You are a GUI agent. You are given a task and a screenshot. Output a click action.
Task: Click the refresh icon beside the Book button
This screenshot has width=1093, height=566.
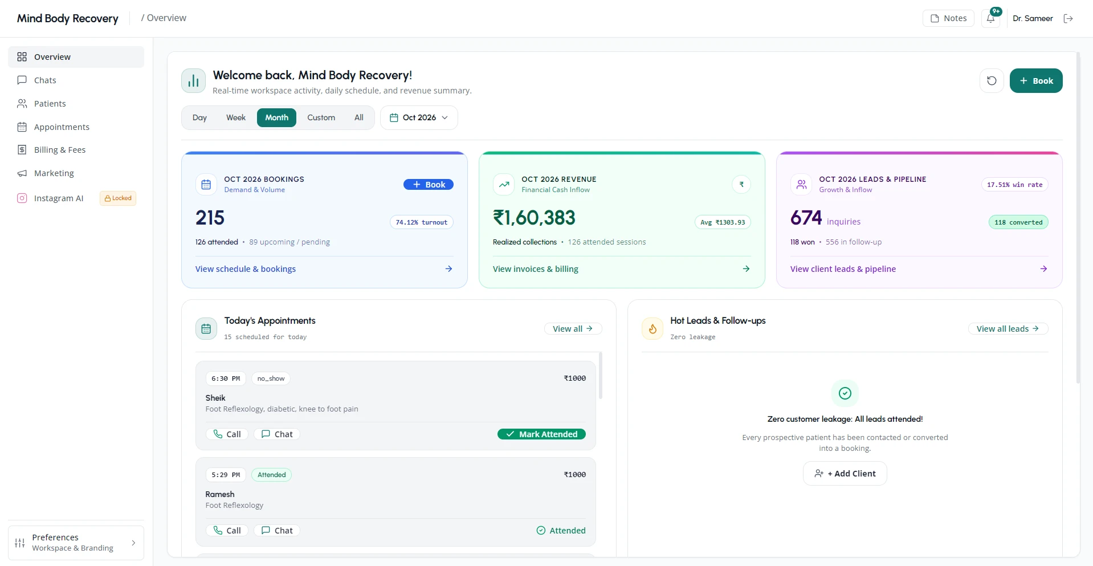click(x=992, y=81)
